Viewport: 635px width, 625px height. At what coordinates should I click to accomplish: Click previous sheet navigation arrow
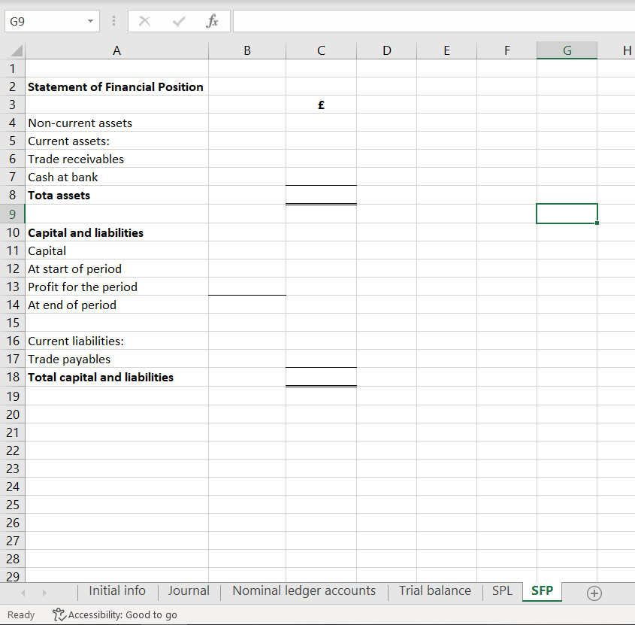23,593
